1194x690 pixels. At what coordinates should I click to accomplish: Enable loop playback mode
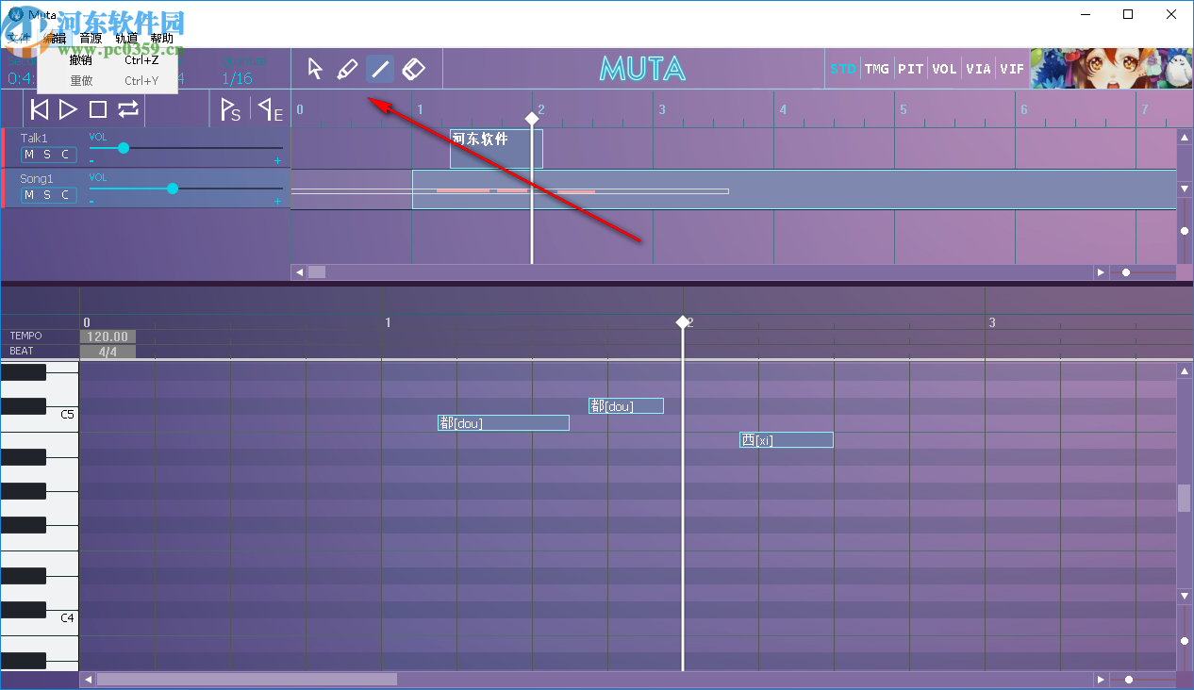(128, 108)
